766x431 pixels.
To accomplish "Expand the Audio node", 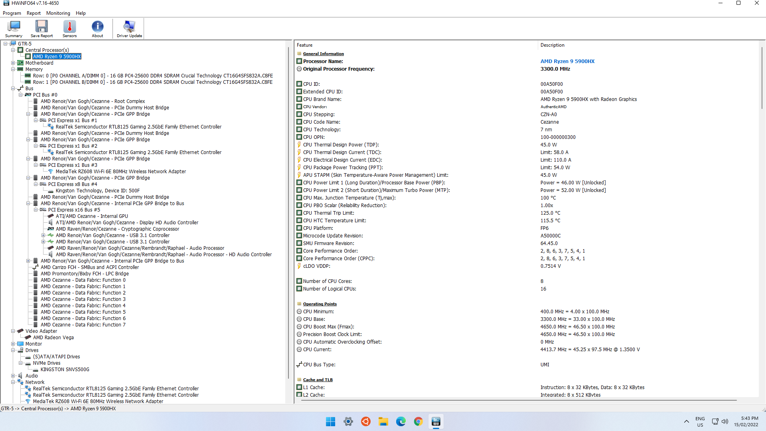I will pyautogui.click(x=13, y=376).
